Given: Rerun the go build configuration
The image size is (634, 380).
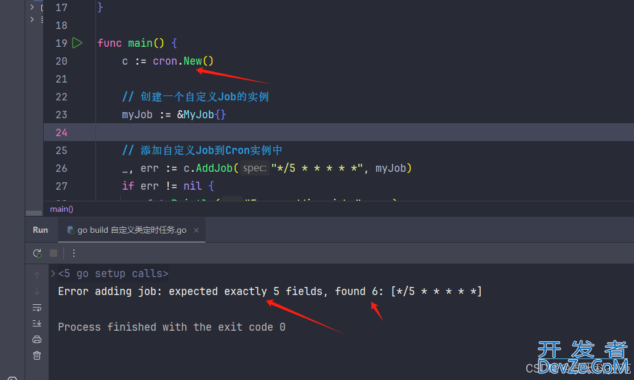Looking at the screenshot, I should click(37, 253).
